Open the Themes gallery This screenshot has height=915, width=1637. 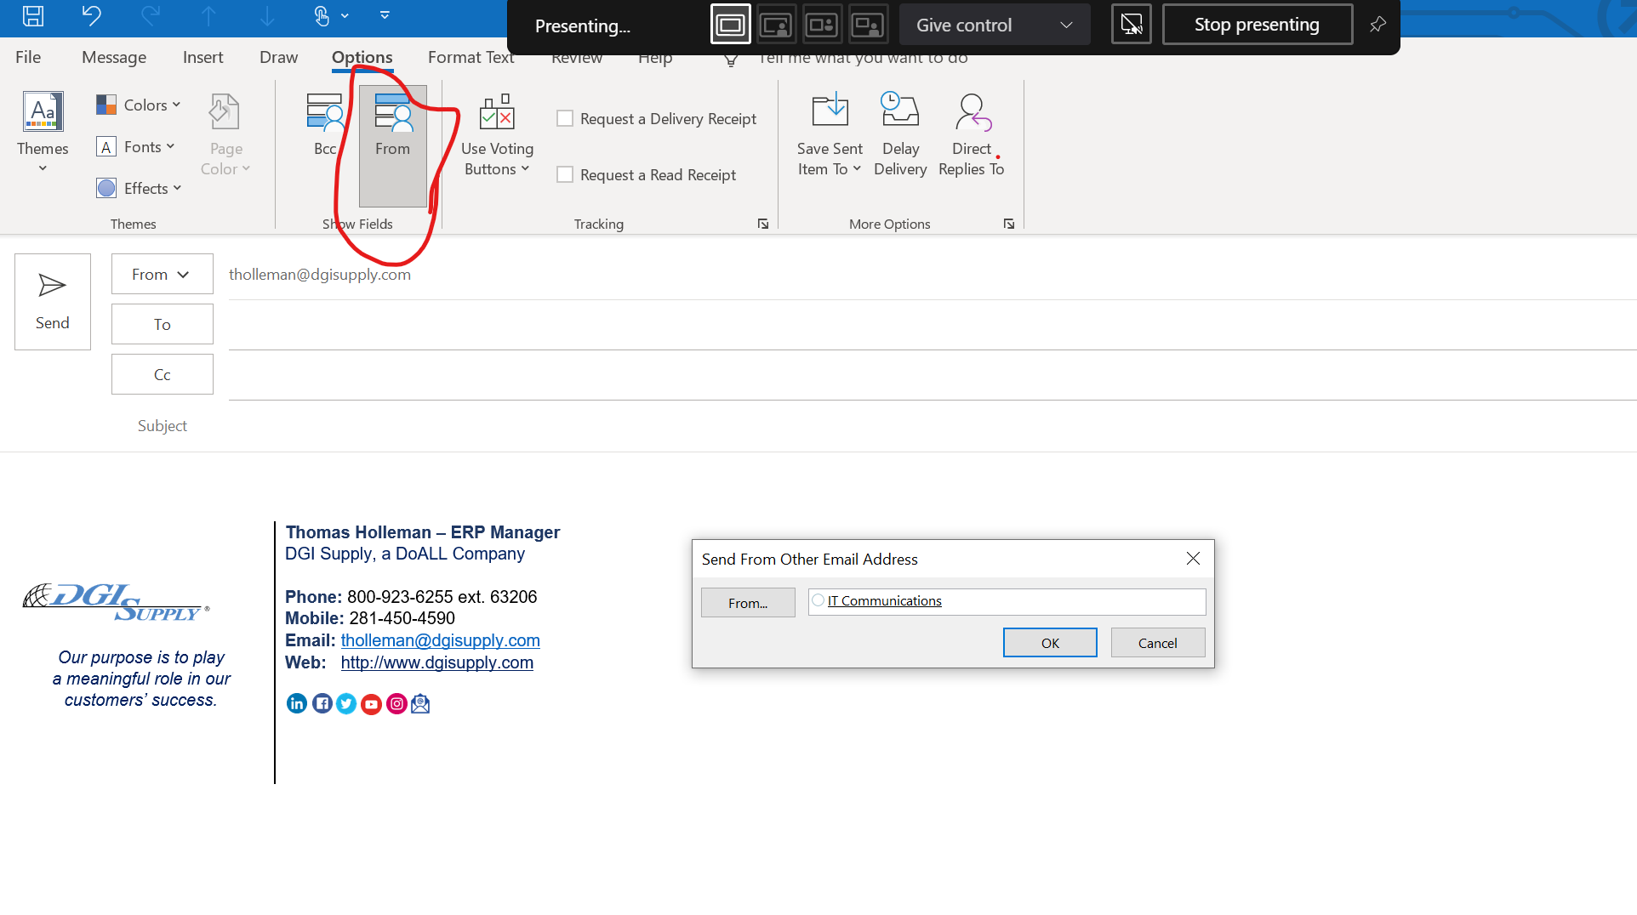[43, 132]
